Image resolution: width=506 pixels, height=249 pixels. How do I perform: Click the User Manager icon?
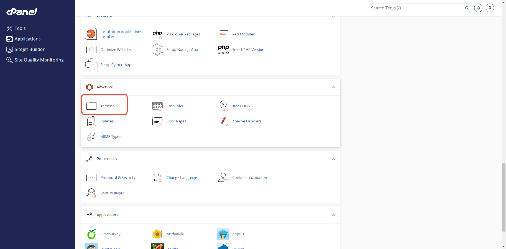click(91, 193)
